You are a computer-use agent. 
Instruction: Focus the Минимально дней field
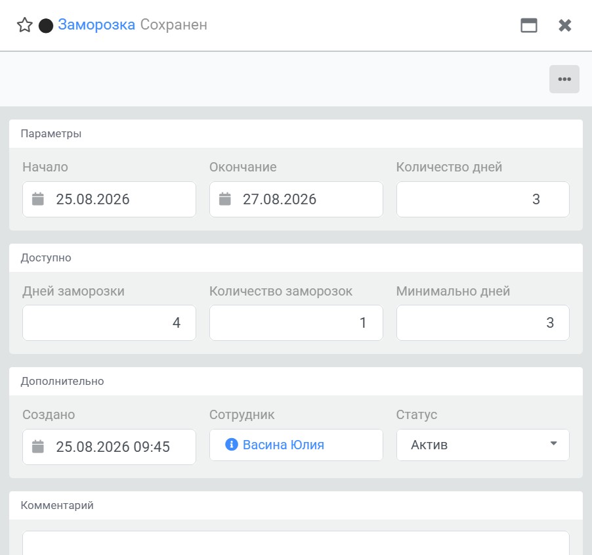(x=482, y=322)
